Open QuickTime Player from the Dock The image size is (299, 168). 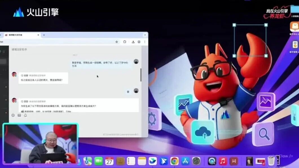coord(212,161)
